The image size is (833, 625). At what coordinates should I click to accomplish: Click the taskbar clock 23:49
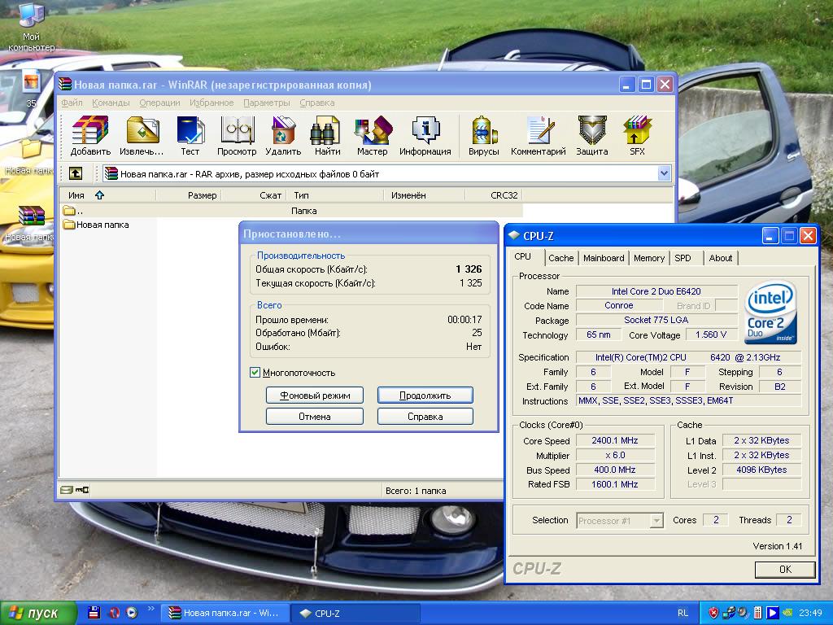810,613
